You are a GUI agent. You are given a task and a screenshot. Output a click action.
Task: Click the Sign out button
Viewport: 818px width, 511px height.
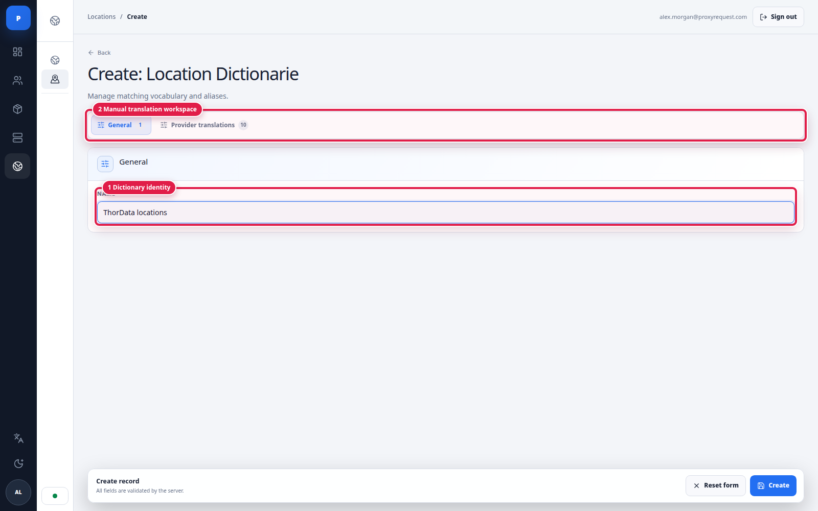[x=778, y=17]
